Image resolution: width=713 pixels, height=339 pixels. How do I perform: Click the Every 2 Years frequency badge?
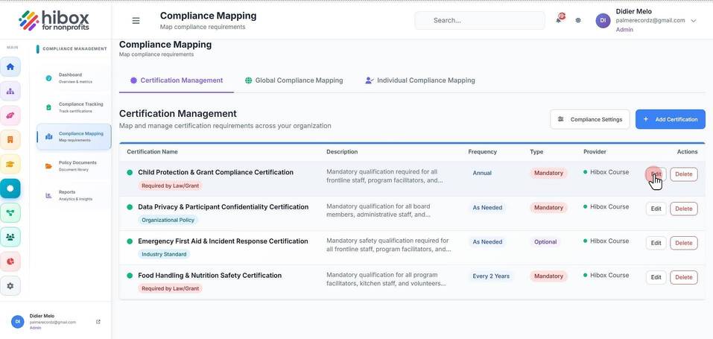pos(491,276)
